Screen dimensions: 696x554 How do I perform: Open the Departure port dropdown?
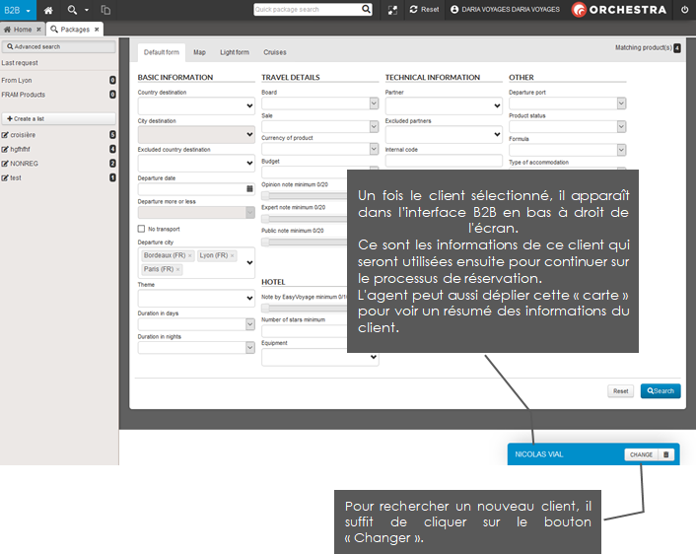coord(567,103)
